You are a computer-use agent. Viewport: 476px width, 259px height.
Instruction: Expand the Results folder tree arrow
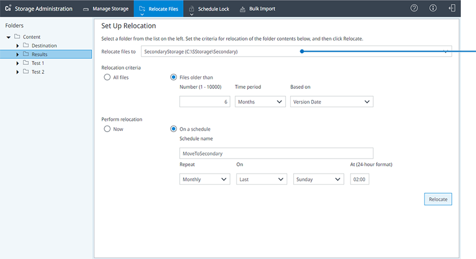(x=18, y=54)
